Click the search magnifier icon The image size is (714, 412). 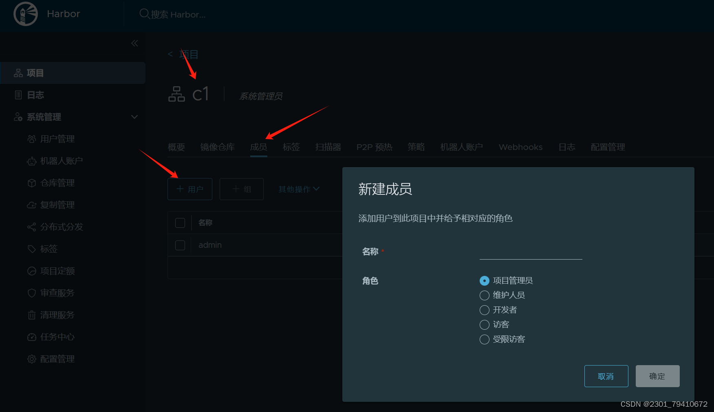pyautogui.click(x=144, y=14)
